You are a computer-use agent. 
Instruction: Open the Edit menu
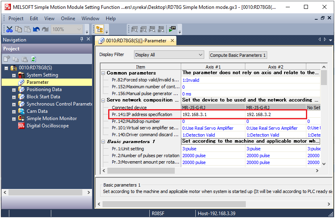tap(34, 19)
